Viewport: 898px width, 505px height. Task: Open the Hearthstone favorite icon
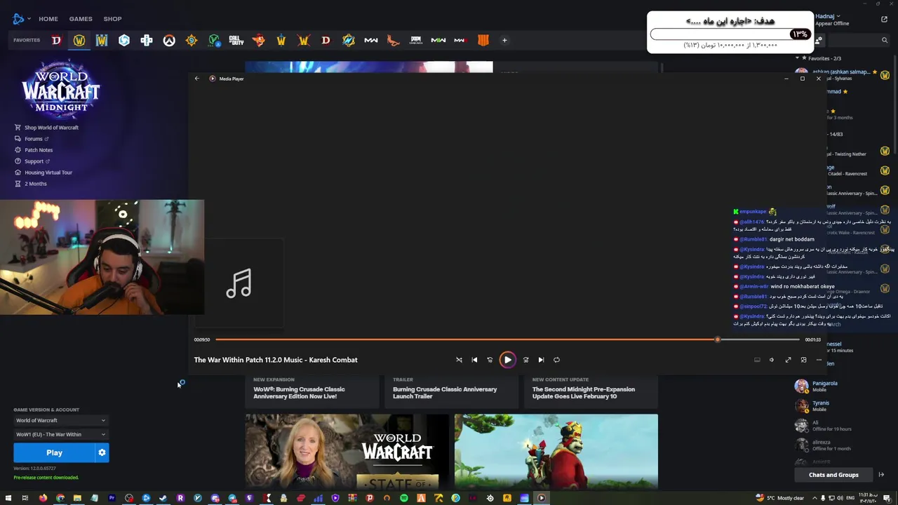192,40
